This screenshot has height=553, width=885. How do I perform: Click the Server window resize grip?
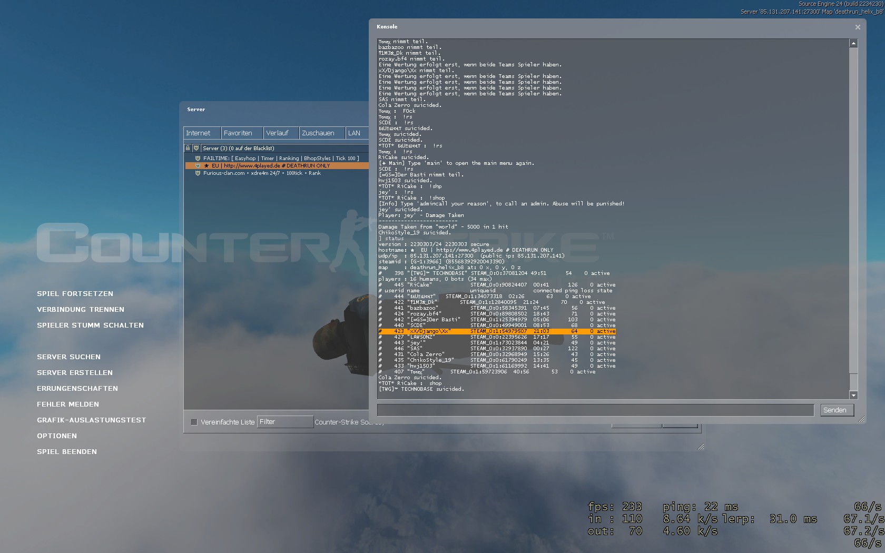pos(701,447)
